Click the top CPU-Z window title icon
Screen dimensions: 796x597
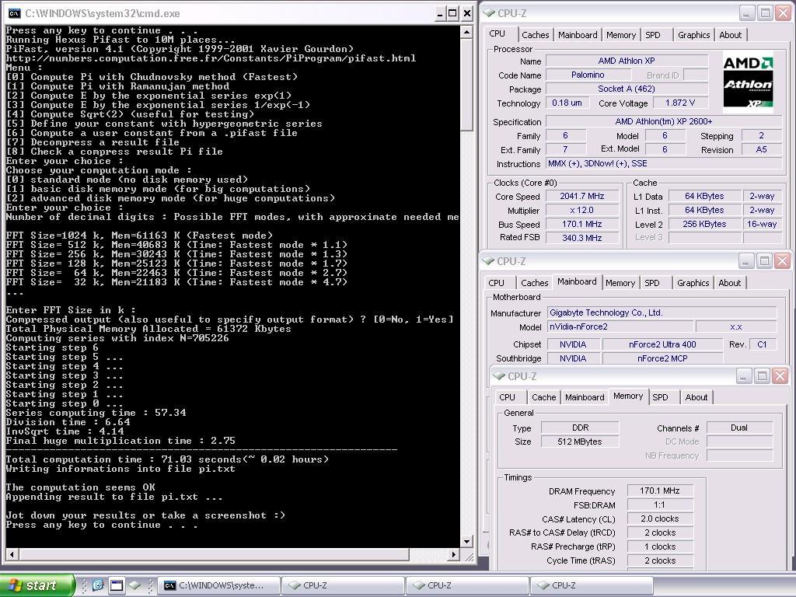pyautogui.click(x=488, y=12)
